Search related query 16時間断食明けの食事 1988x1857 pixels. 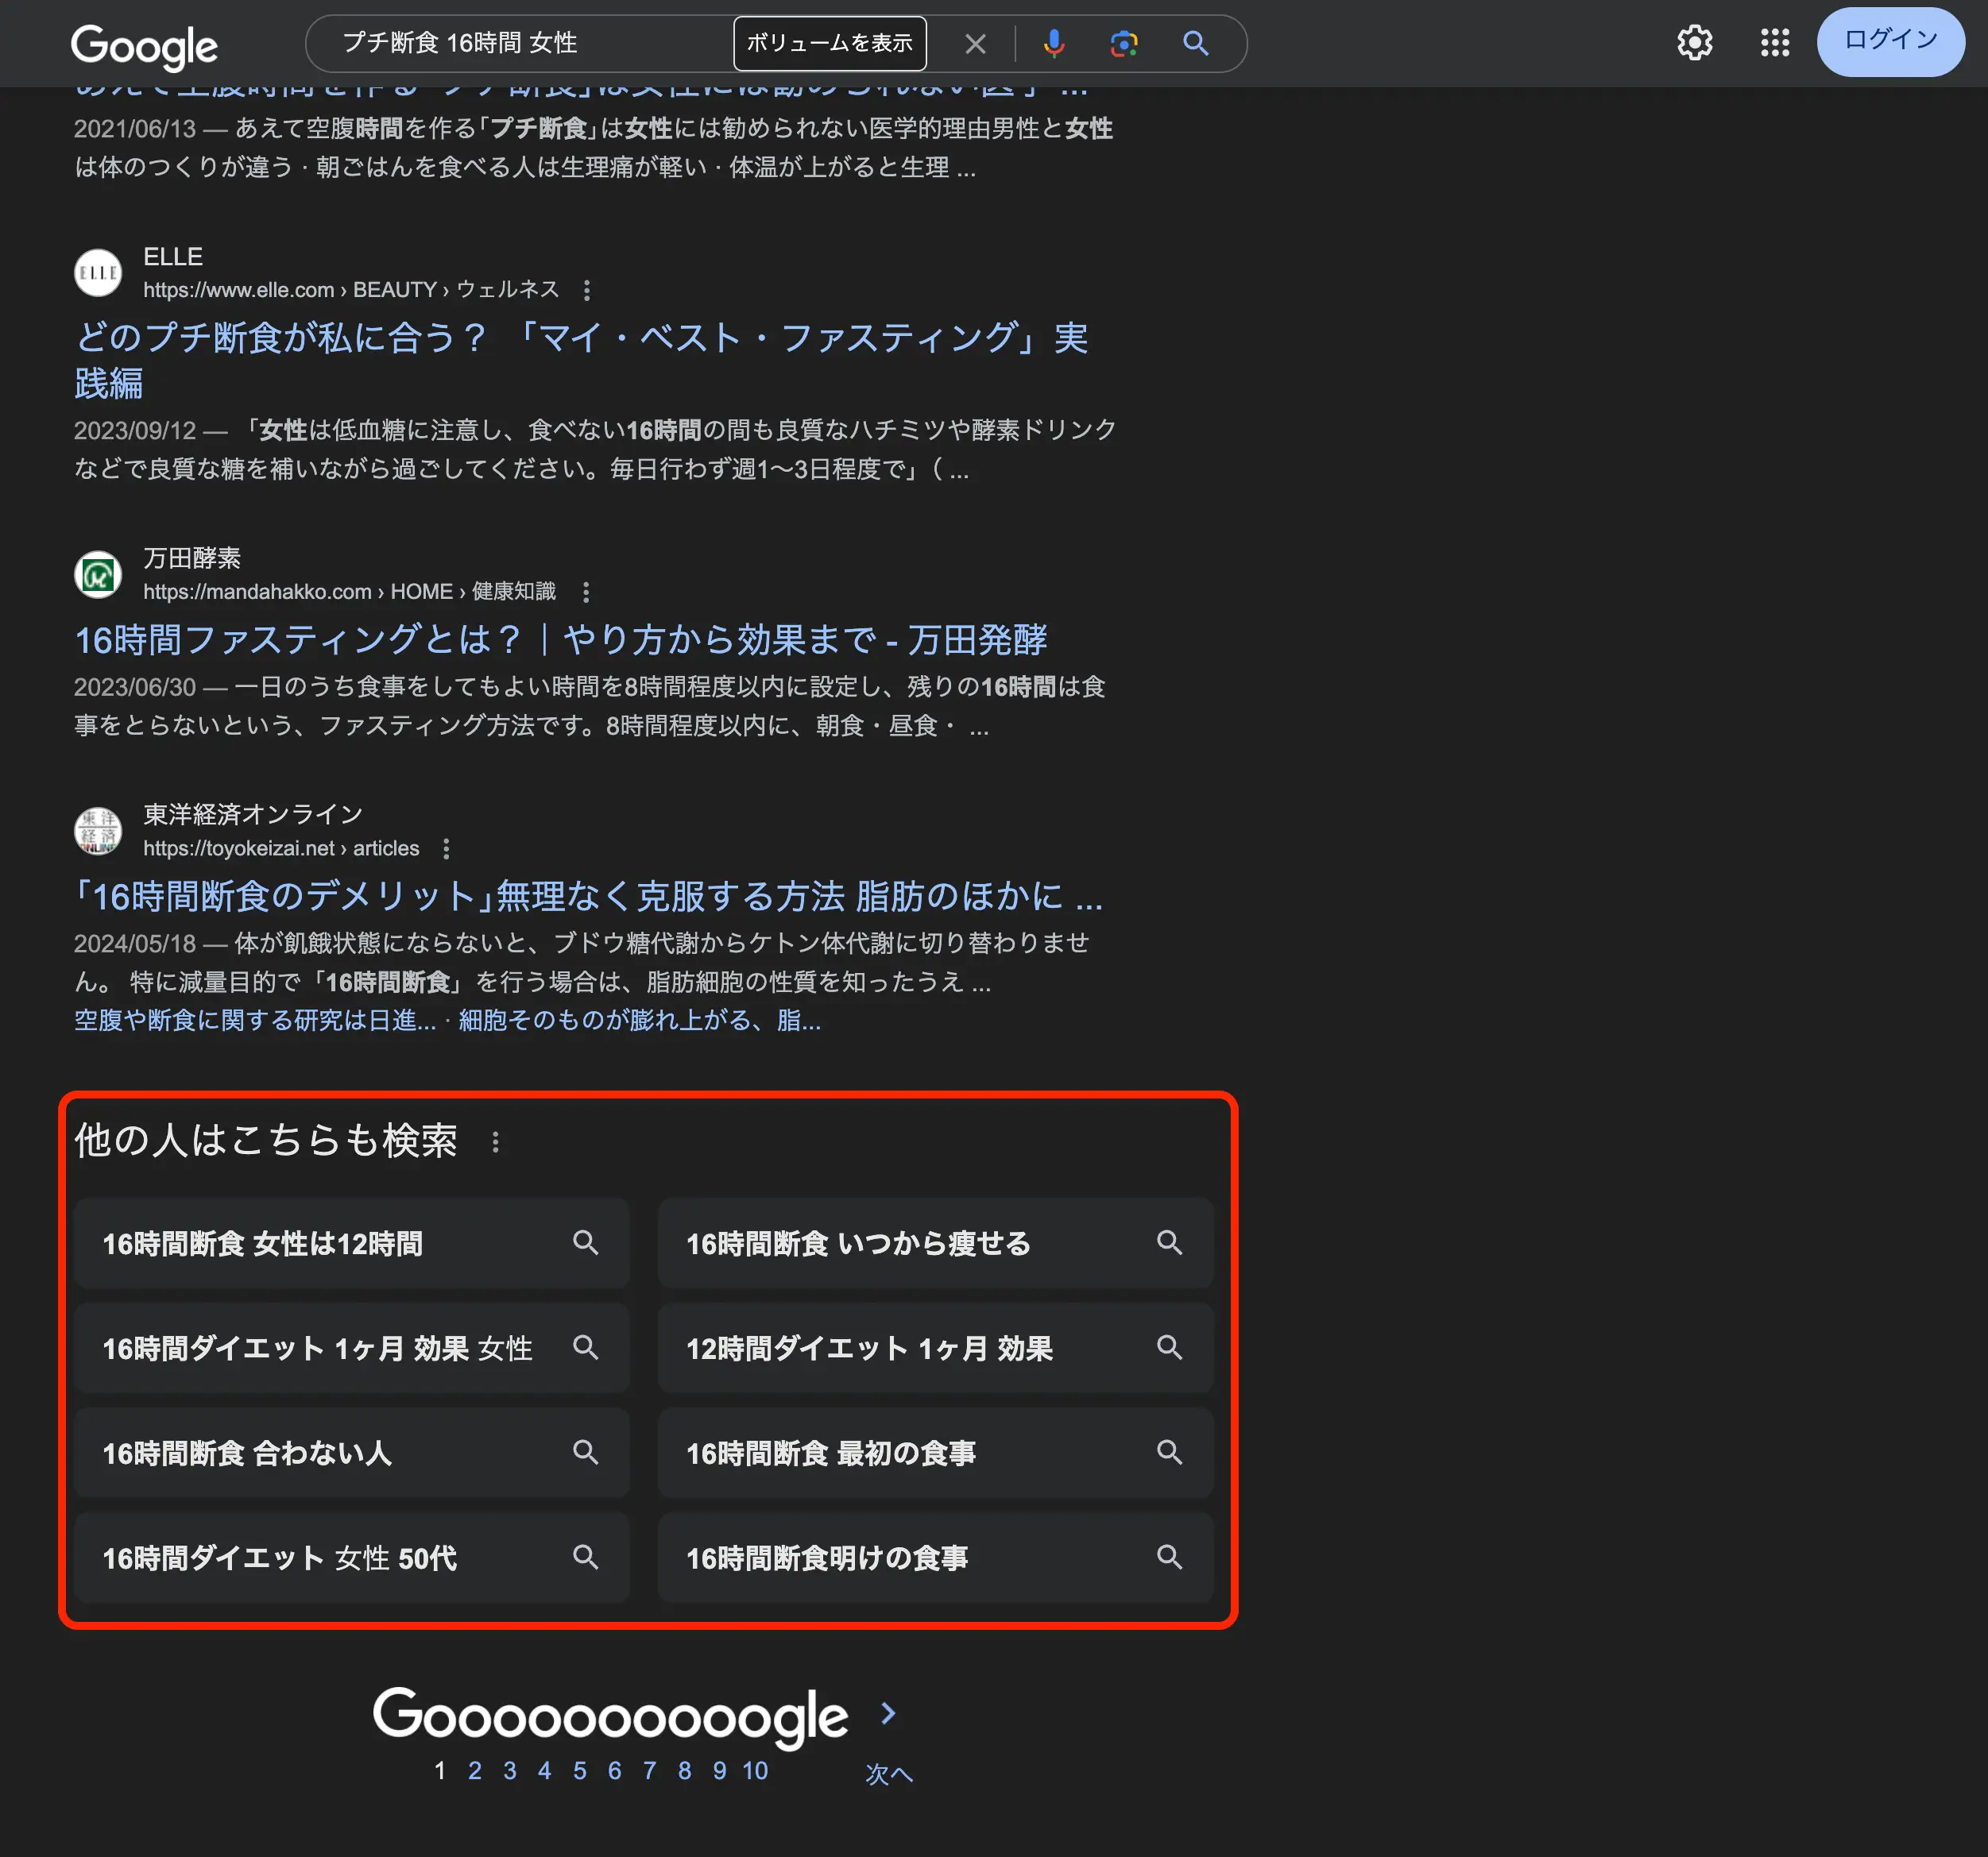pyautogui.click(x=935, y=1559)
